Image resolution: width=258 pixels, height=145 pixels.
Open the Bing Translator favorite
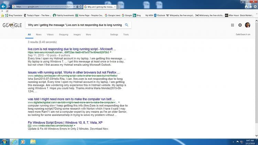pos(14,15)
